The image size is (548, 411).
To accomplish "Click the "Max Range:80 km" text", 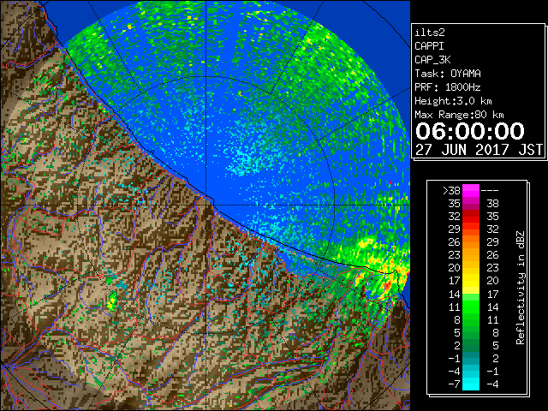I will pyautogui.click(x=459, y=115).
